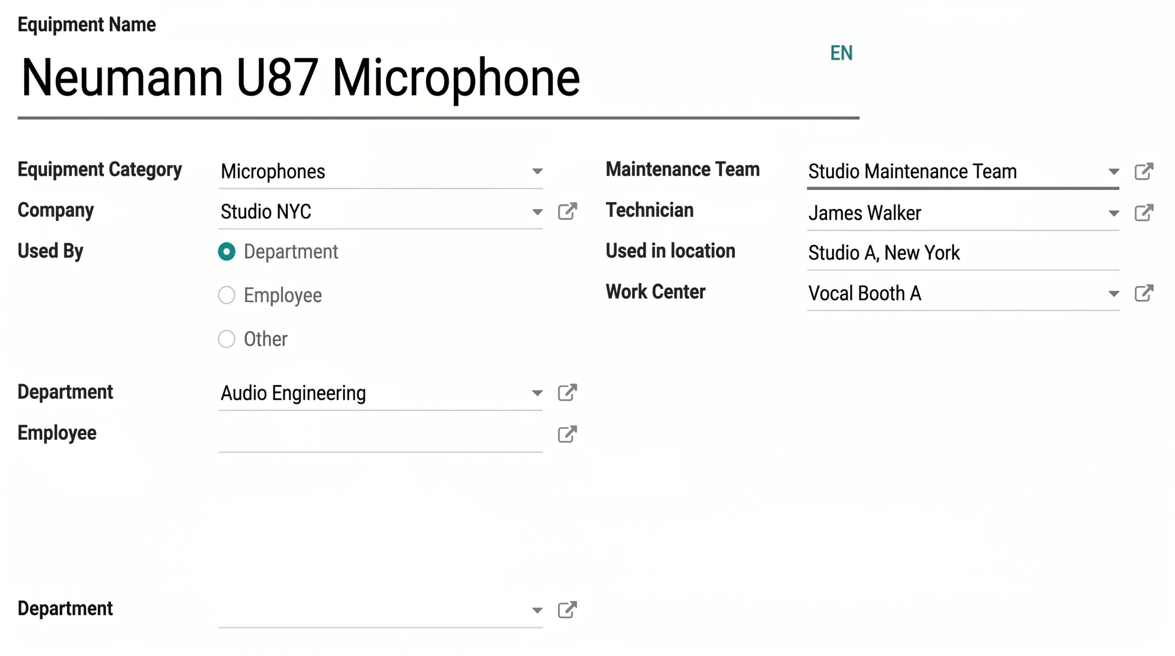Image resolution: width=1175 pixels, height=656 pixels.
Task: Click the Used in location label
Action: point(671,251)
